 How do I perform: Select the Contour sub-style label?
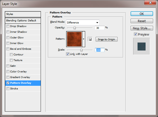[18, 55]
